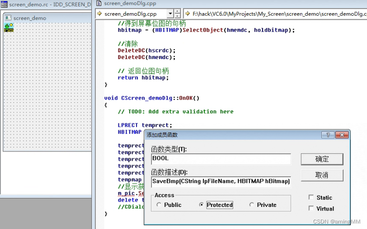This screenshot has height=229, width=367.
Task: Click the DeleteDC(hscrdc); code line
Action: pyautogui.click(x=146, y=50)
